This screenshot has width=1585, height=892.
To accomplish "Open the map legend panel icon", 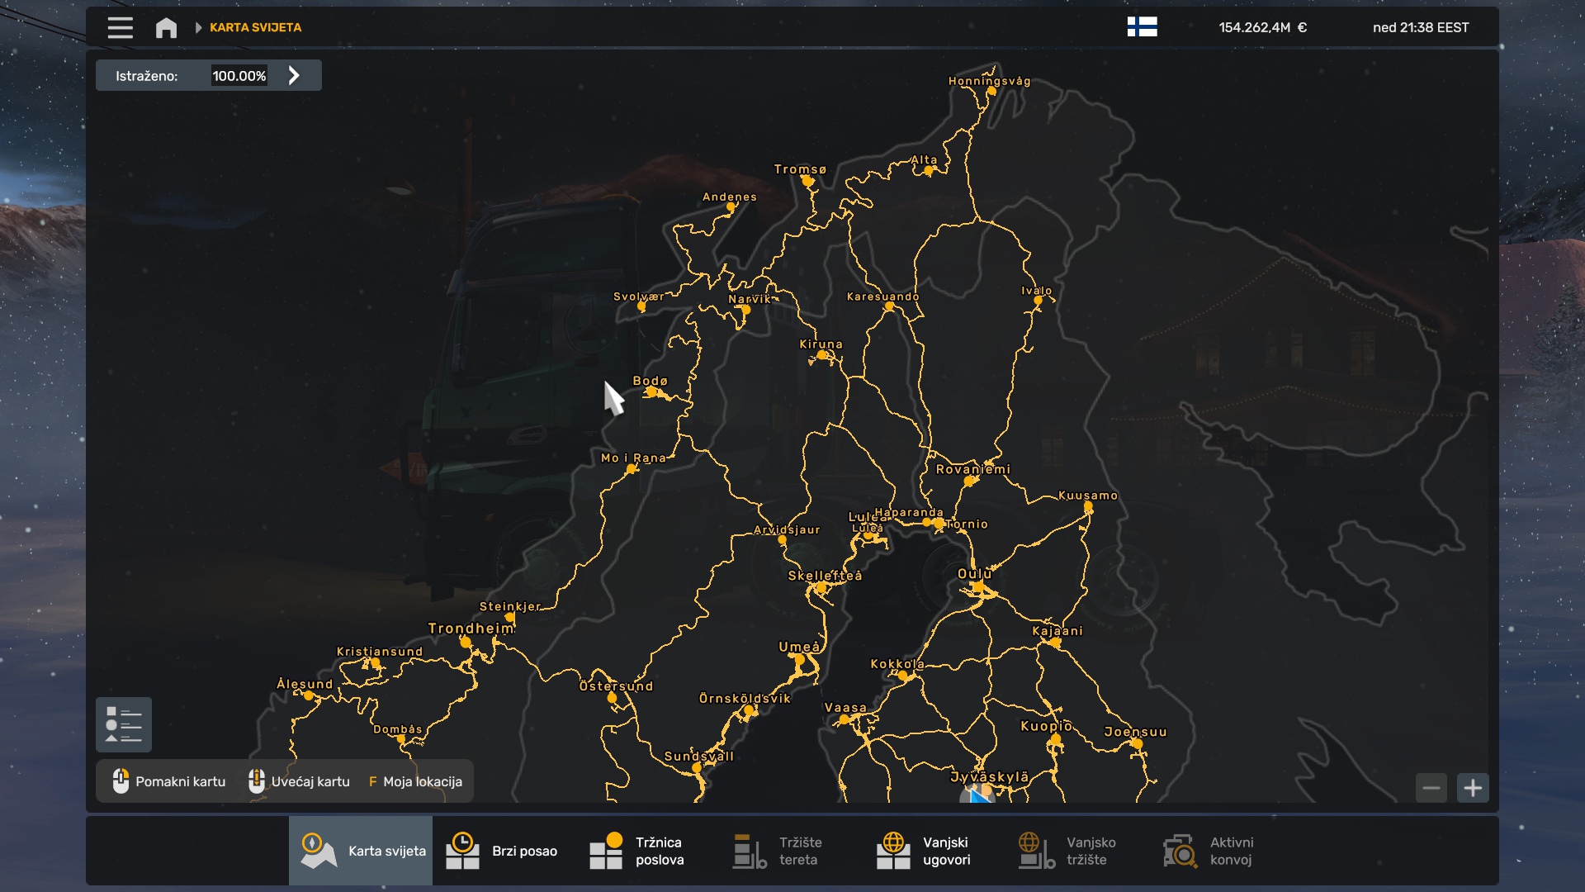I will tap(124, 724).
